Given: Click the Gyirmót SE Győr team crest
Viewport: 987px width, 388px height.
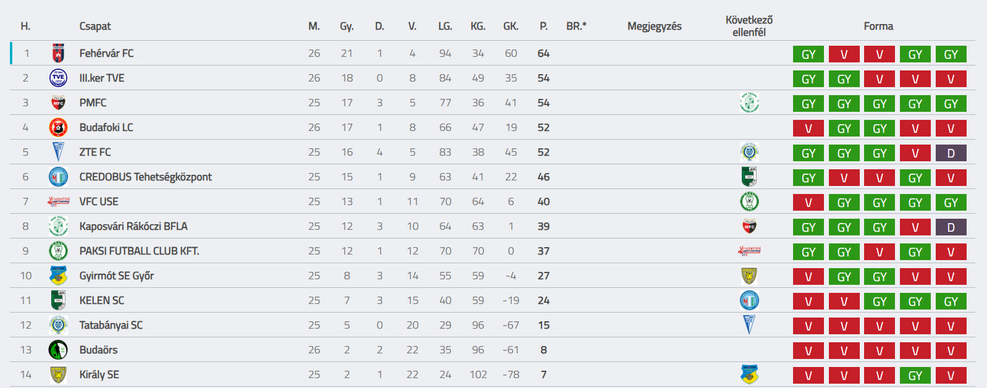Looking at the screenshot, I should pyautogui.click(x=58, y=276).
